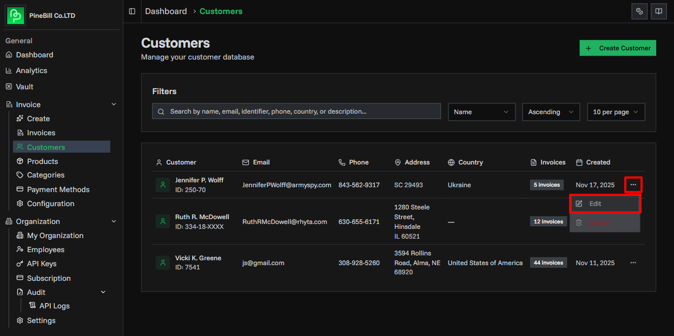The height and width of the screenshot is (336, 674).
Task: Toggle the sidebar collapse control in the header
Action: [x=131, y=11]
